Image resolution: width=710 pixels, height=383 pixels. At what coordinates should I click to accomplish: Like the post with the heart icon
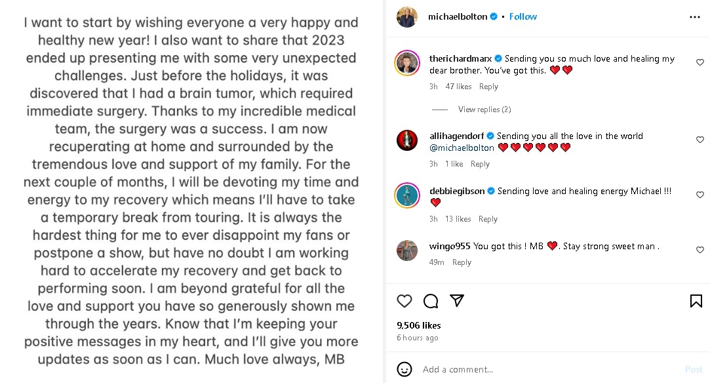point(404,301)
